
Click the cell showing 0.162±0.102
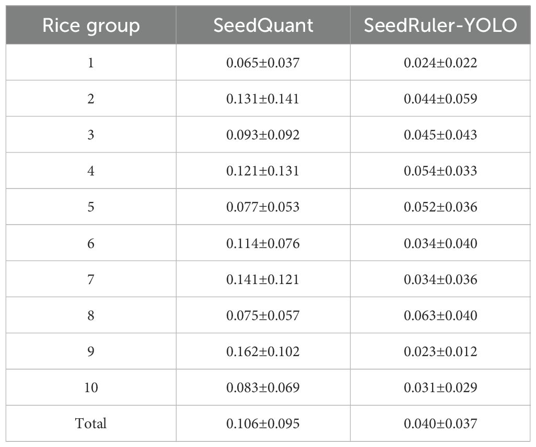pos(263,351)
